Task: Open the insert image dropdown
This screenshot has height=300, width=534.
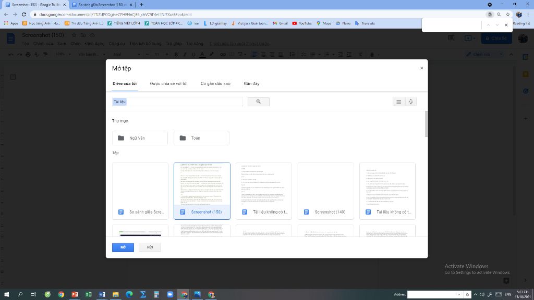Action: [x=241, y=54]
